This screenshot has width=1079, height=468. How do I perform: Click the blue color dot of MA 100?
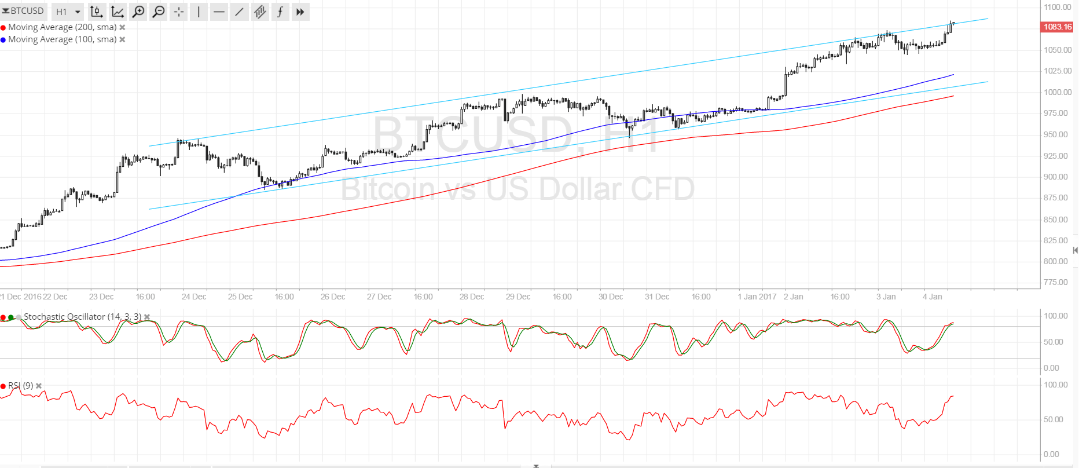coord(3,40)
